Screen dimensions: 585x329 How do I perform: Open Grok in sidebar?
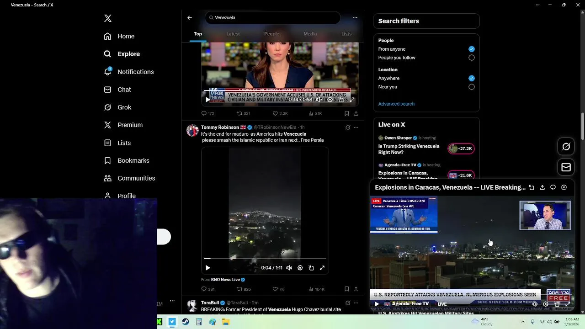[117, 107]
